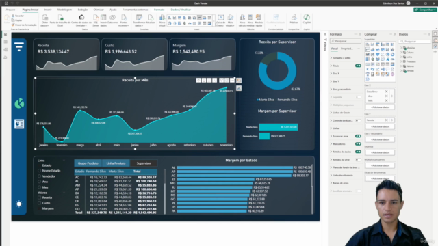Toggle the Escurecer área switch
The image size is (438, 246).
pyautogui.click(x=358, y=136)
